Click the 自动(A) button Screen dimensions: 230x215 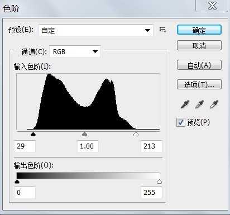[199, 65]
